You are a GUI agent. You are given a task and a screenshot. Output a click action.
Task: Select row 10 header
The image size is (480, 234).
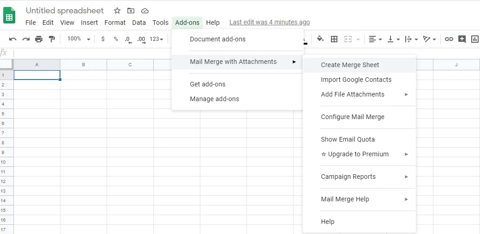(7, 162)
